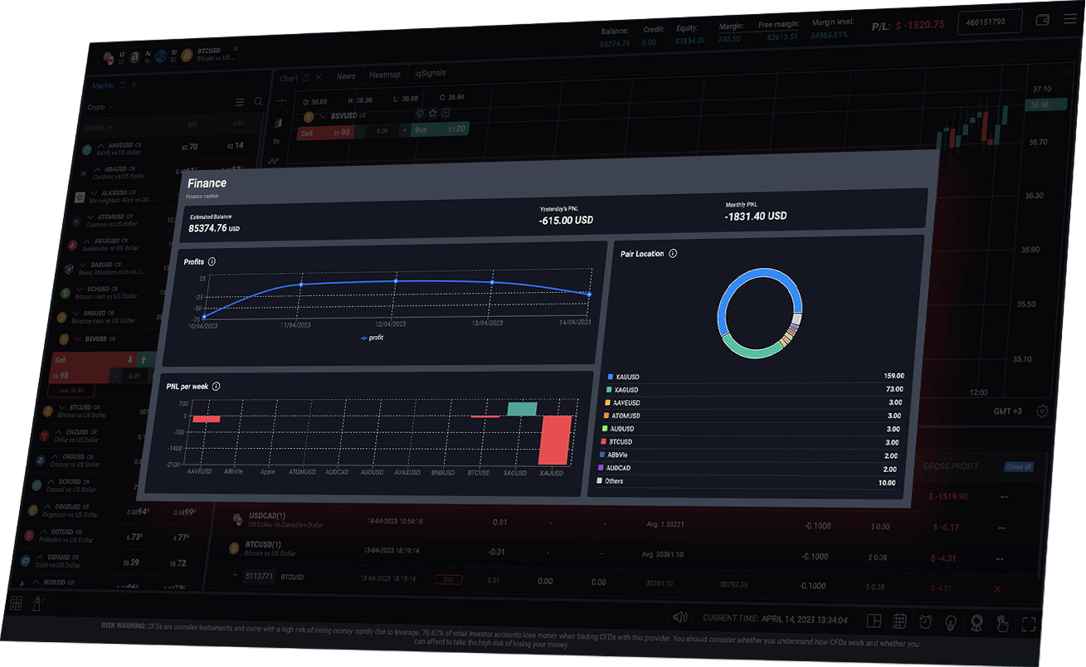Screen dimensions: 1086x667
Task: Open the lightbulb ideas icon
Action: pyautogui.click(x=952, y=622)
